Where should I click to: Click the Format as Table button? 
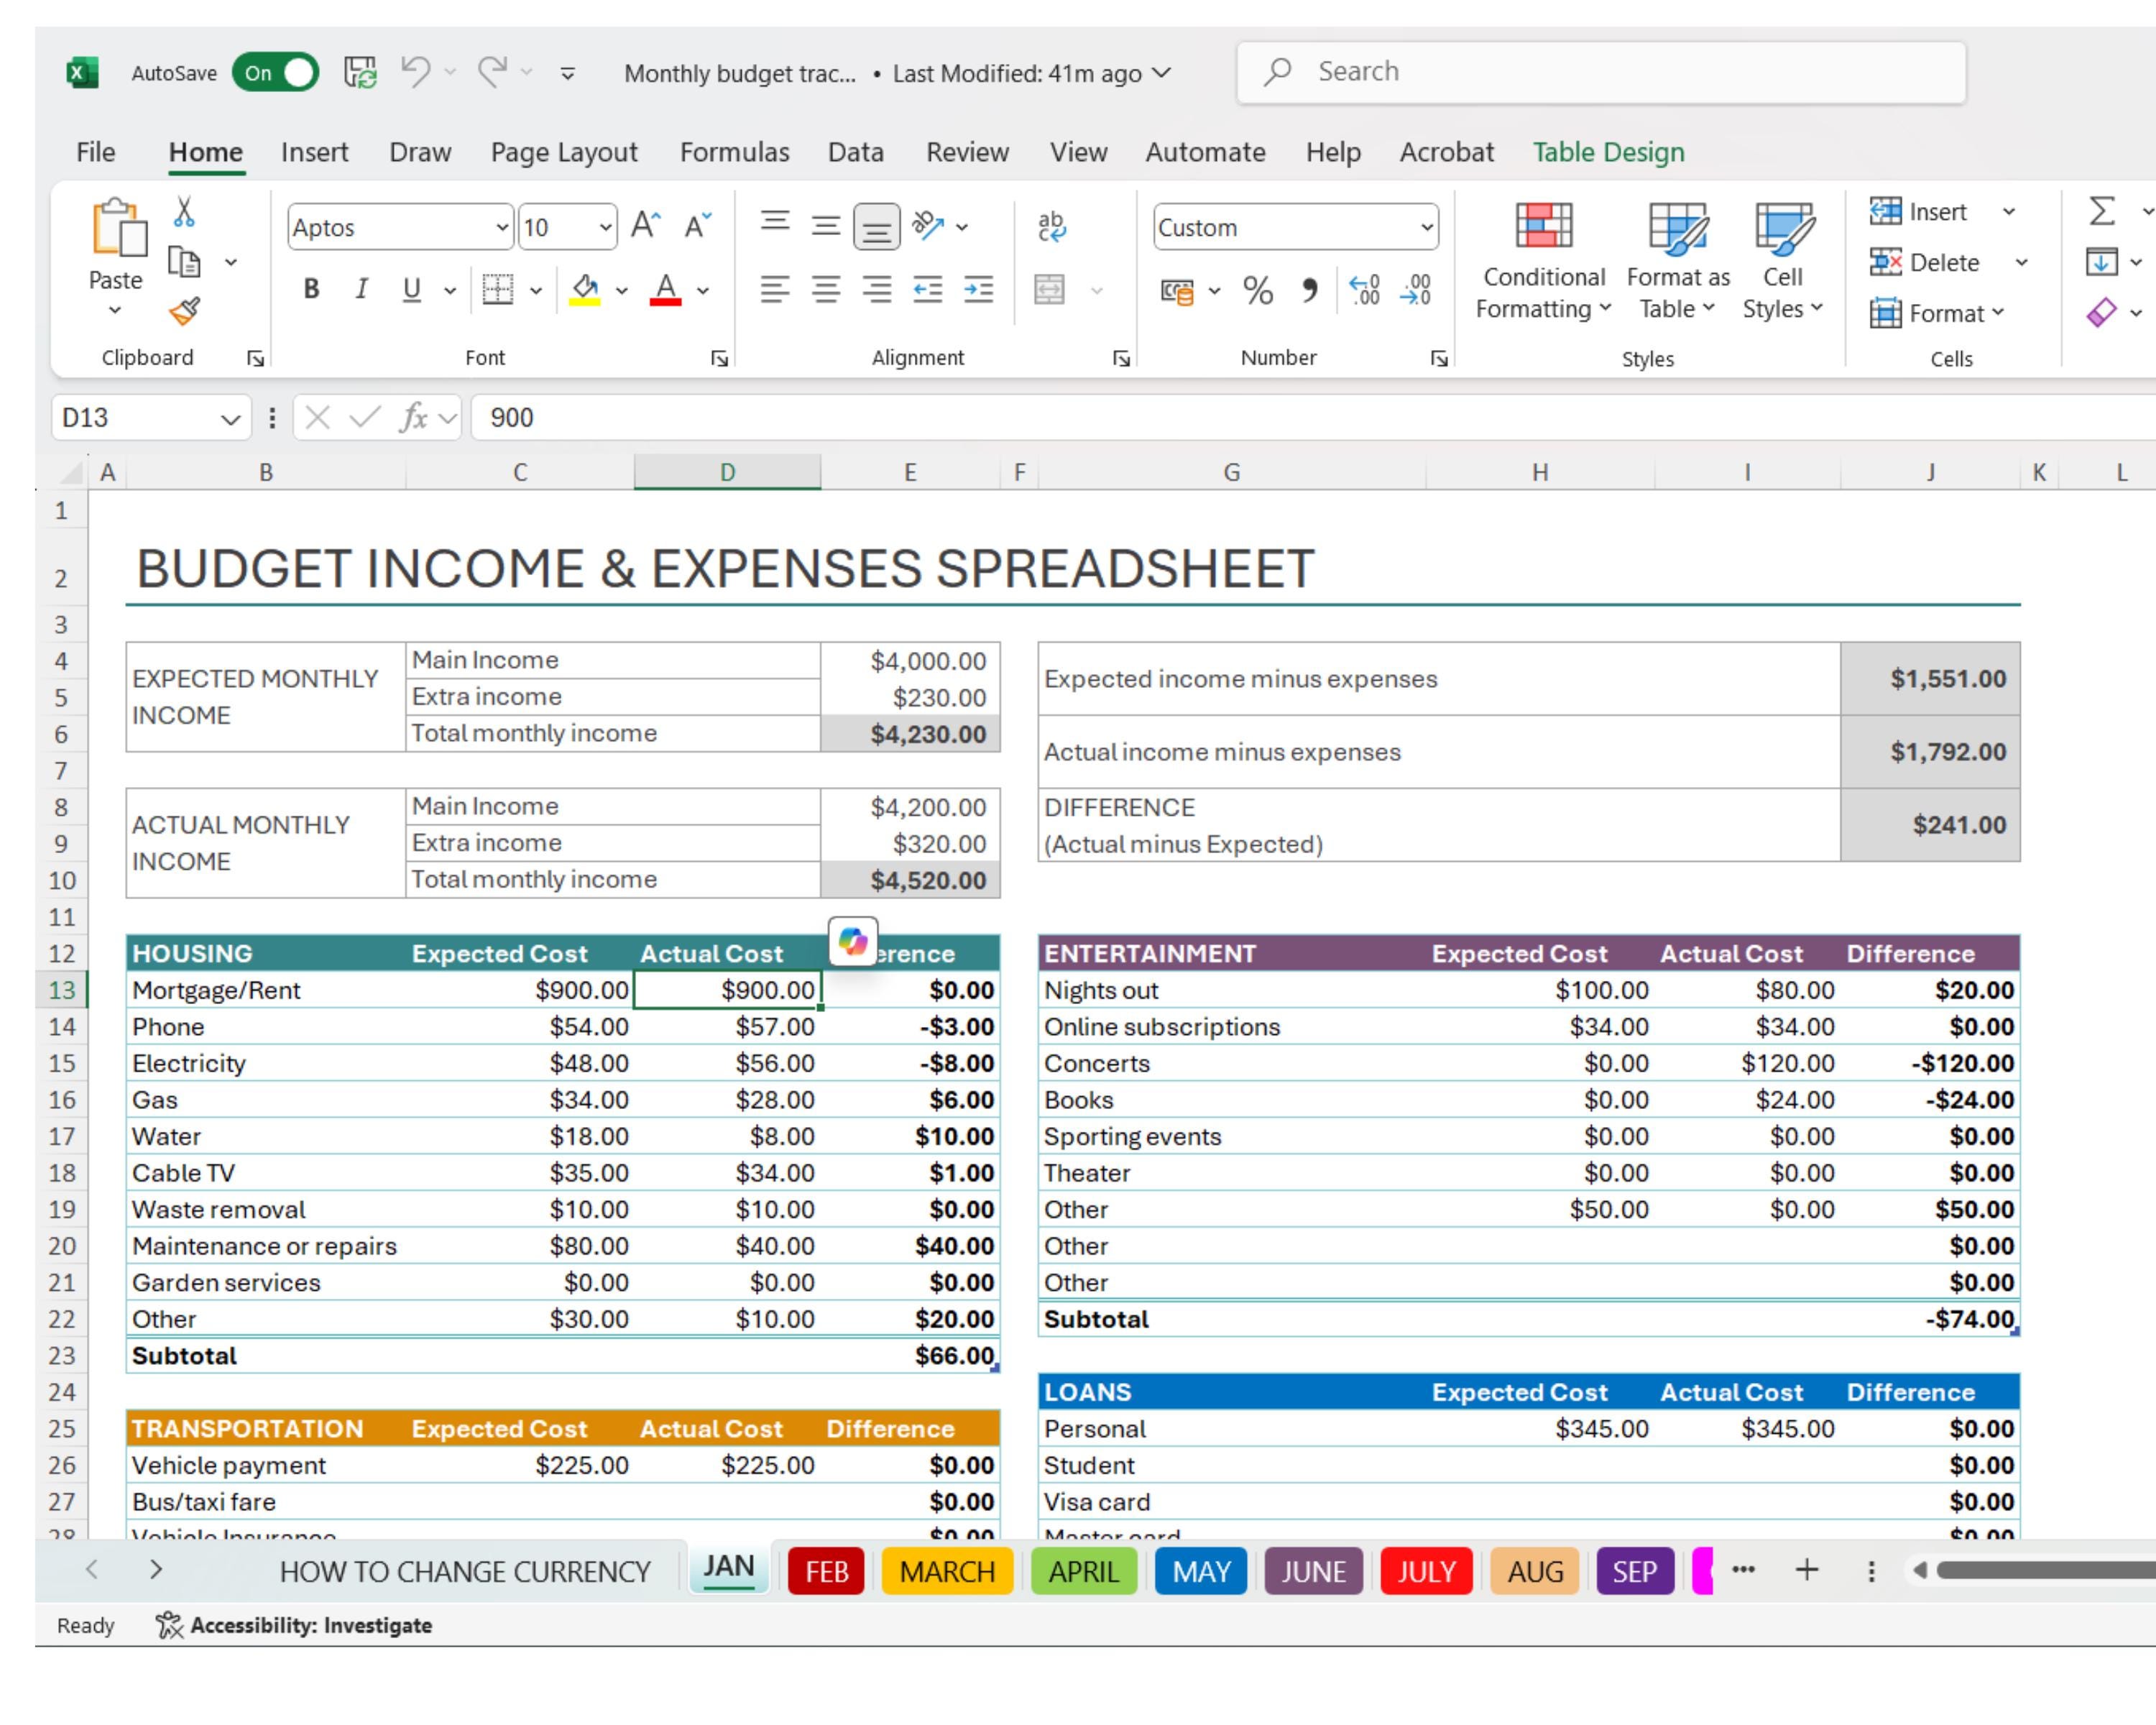(1678, 261)
